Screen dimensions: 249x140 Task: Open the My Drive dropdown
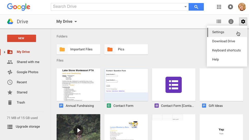tap(67, 21)
